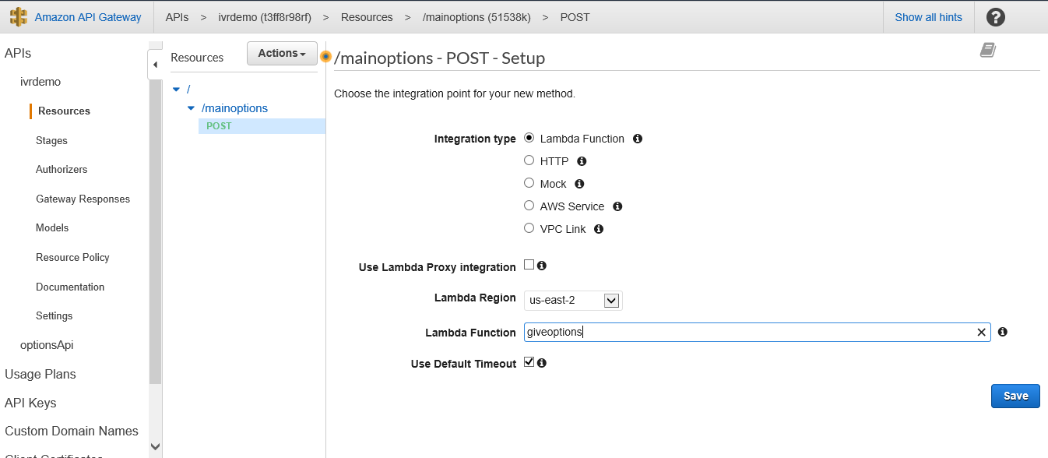This screenshot has width=1048, height=458.
Task: Open Authorizers in the sidebar
Action: click(62, 170)
